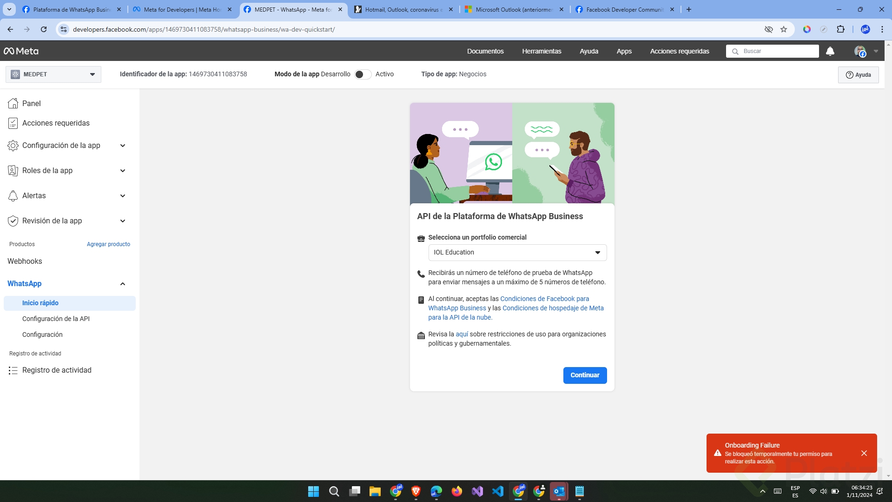Open the Apps menu
This screenshot has height=502, width=892.
[x=624, y=51]
